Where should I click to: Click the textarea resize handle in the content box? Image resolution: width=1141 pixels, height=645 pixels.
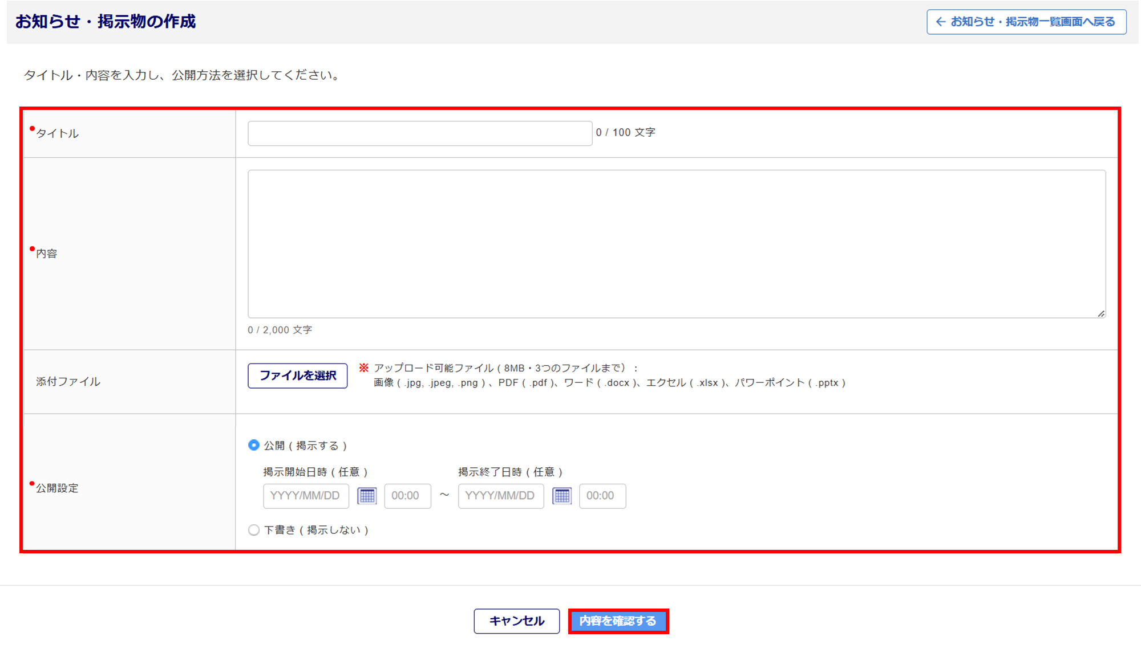[1101, 313]
